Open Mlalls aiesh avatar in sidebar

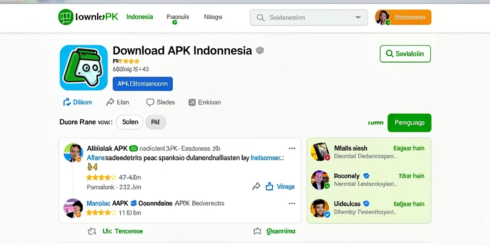320,152
